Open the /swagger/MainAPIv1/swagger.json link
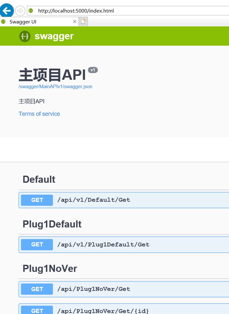Screen dimensions: 229x314 tap(55, 87)
